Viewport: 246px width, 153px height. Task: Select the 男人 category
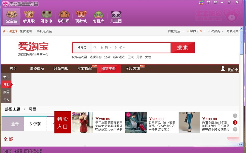6,100
